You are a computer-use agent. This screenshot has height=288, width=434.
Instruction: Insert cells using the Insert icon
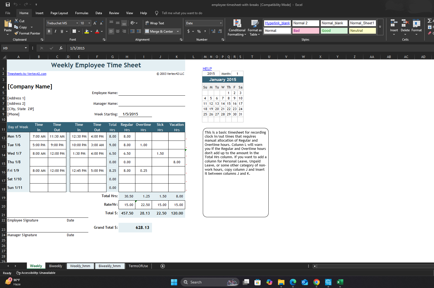click(x=394, y=26)
